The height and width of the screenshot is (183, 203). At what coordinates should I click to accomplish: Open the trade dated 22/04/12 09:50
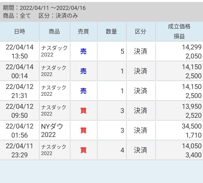point(20,111)
